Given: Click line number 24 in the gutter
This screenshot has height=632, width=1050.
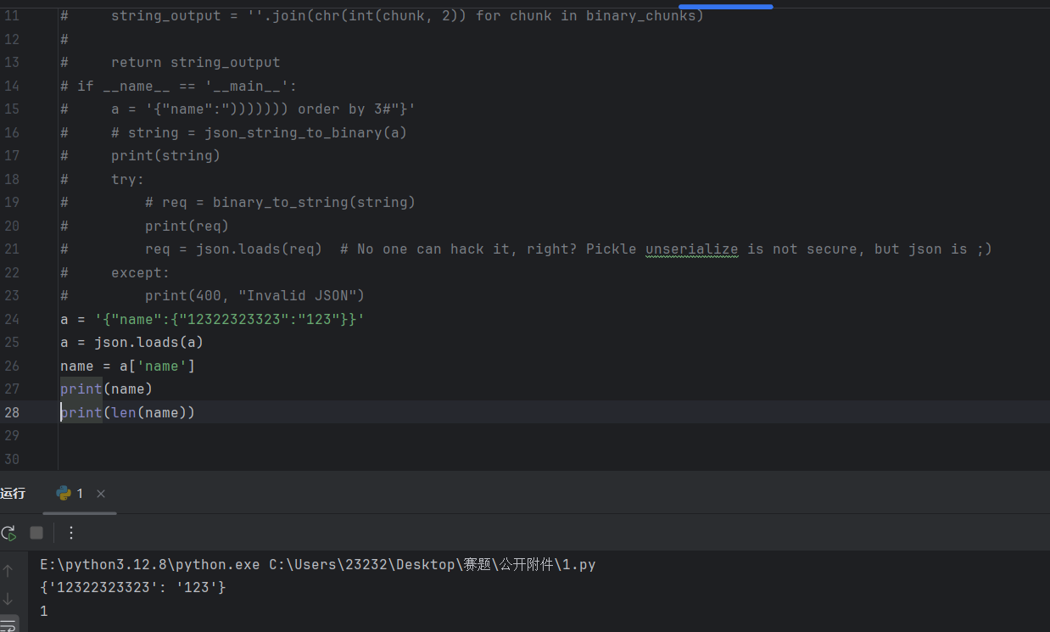Looking at the screenshot, I should (12, 319).
